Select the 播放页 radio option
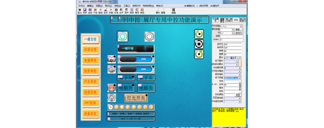 214,6
